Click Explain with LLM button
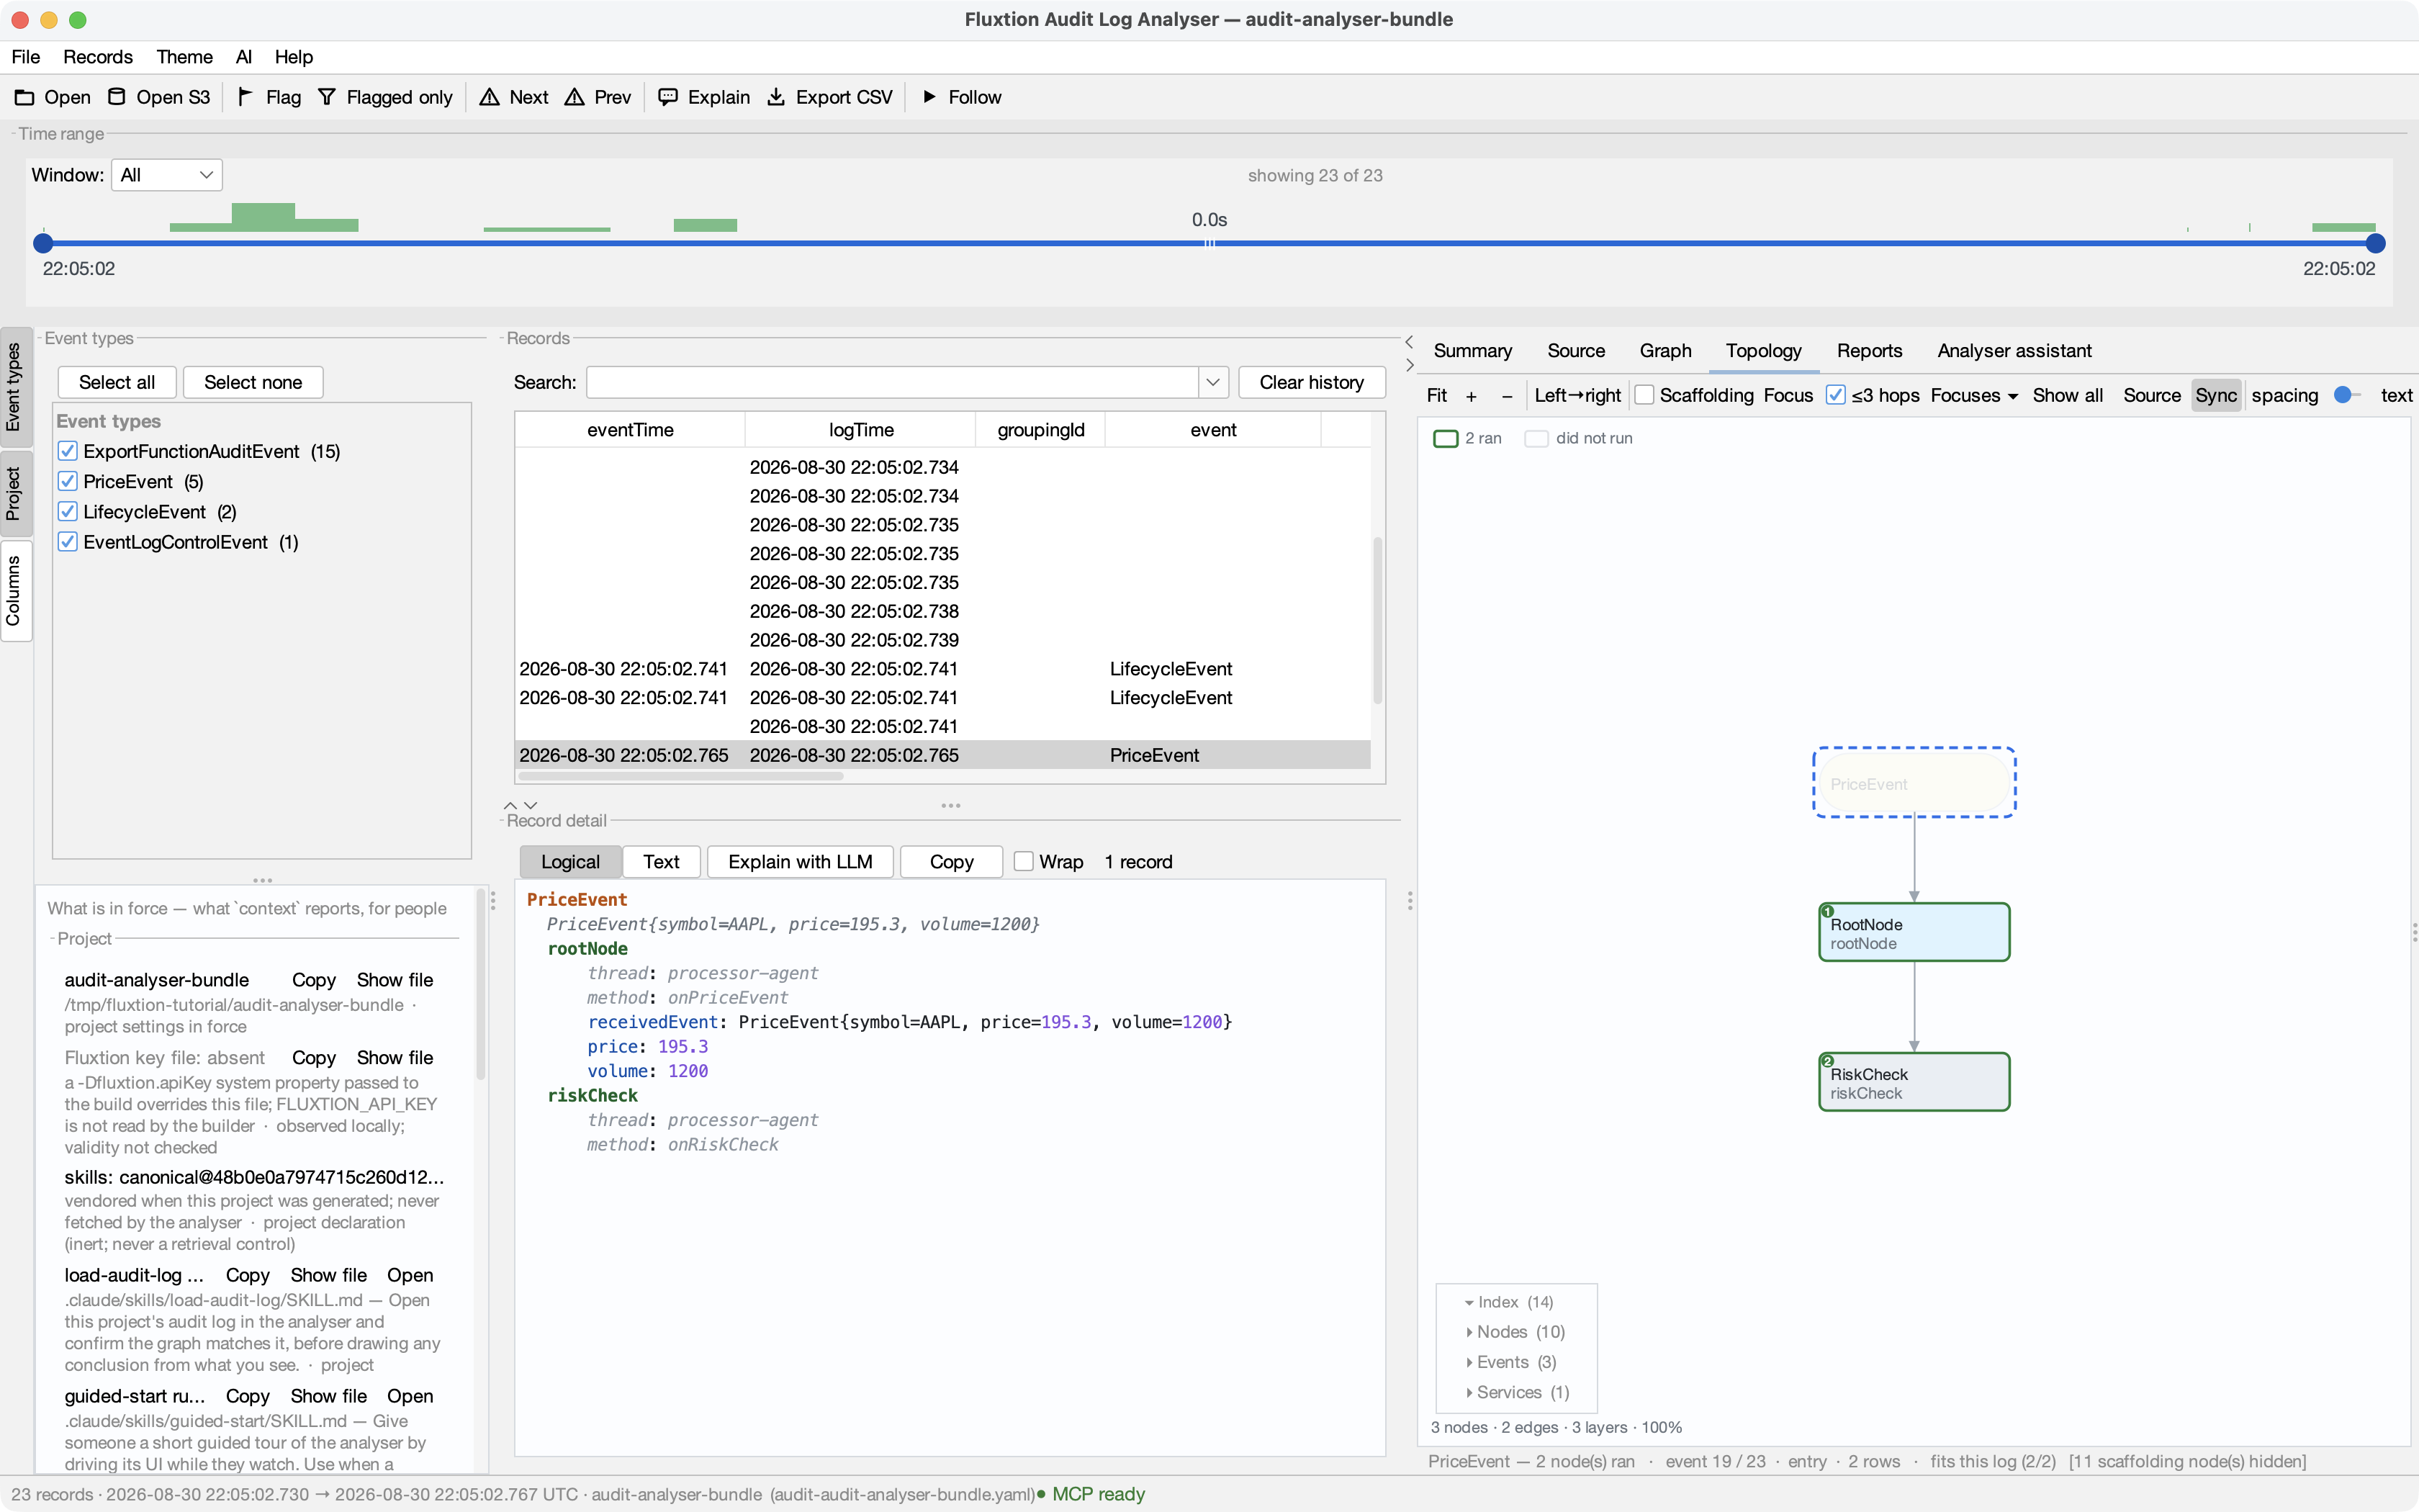The height and width of the screenshot is (1512, 2419). pos(800,861)
